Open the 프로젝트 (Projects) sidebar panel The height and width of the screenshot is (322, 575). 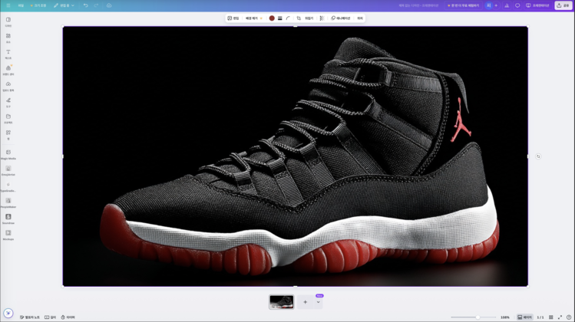coord(8,118)
